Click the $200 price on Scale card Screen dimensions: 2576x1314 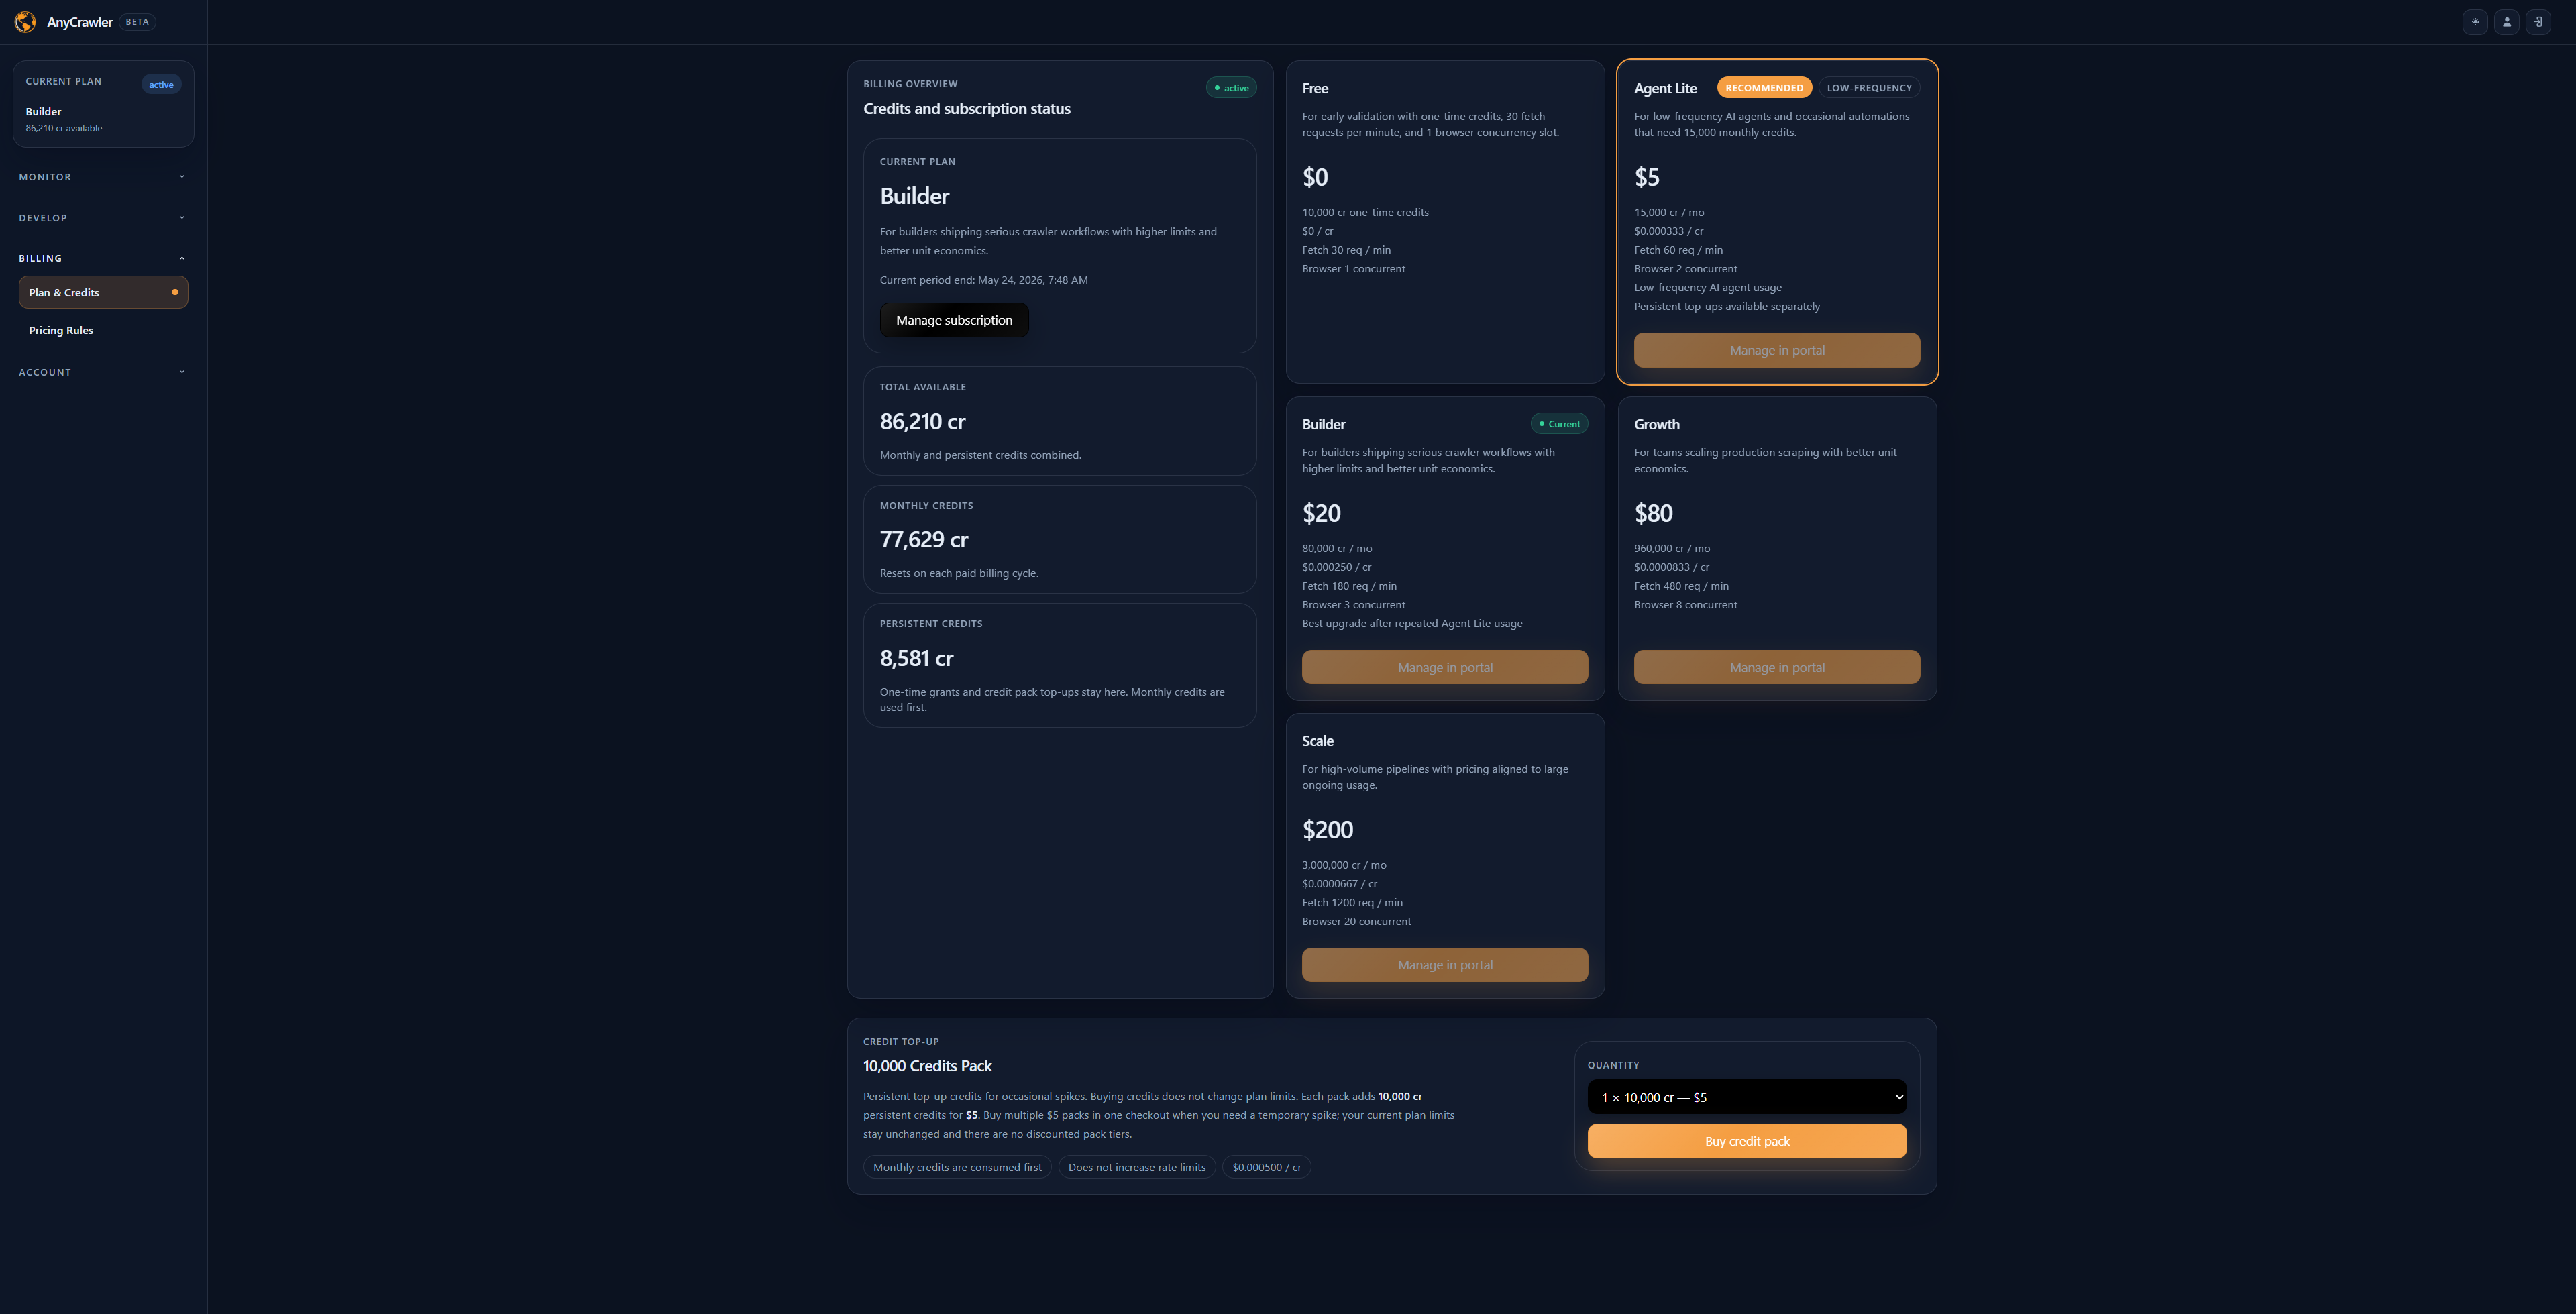[x=1327, y=830]
